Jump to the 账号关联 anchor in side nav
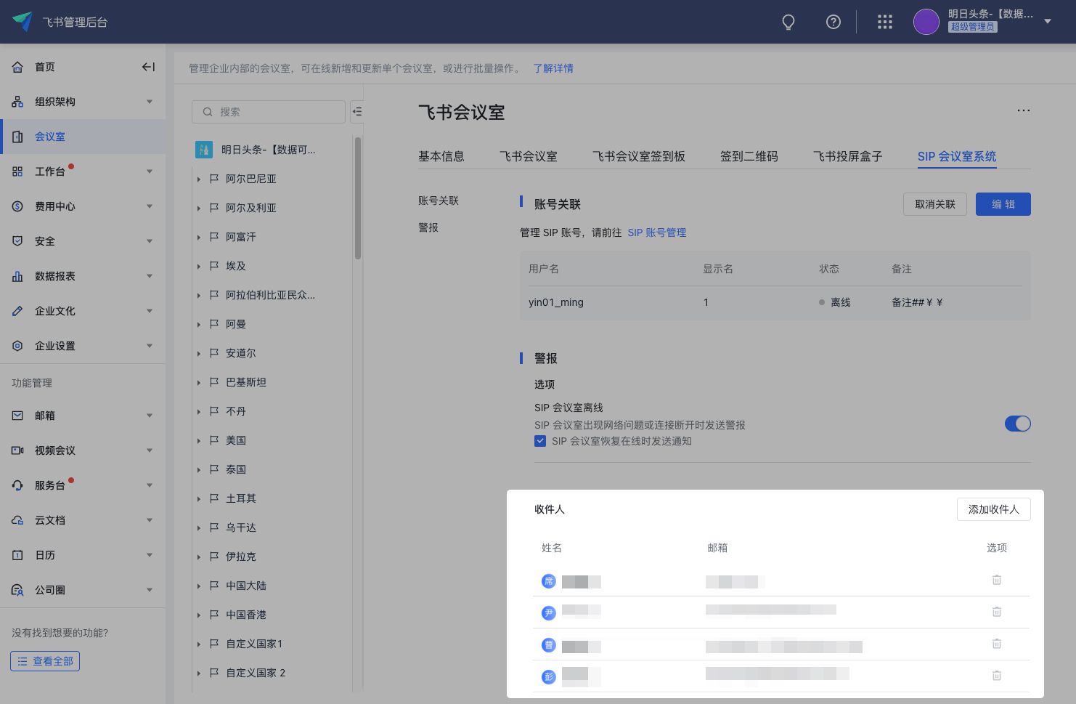The image size is (1076, 704). pos(439,201)
